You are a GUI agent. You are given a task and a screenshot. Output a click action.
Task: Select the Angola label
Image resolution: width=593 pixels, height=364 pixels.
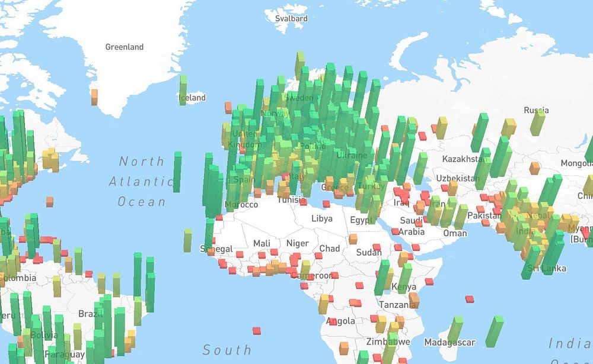pyautogui.click(x=341, y=321)
